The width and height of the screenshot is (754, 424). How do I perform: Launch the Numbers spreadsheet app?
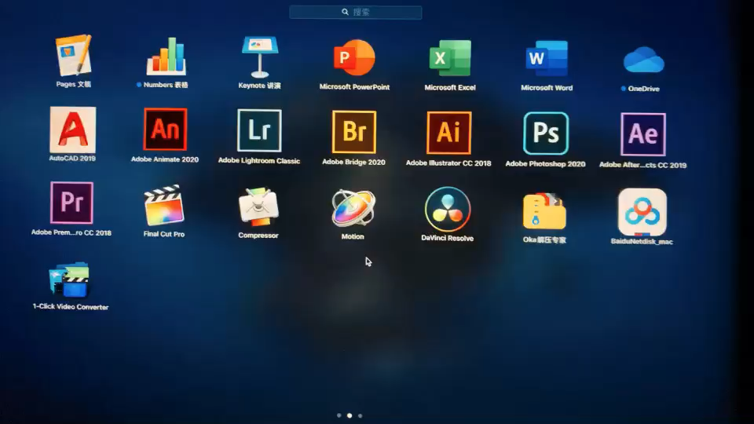[166, 57]
